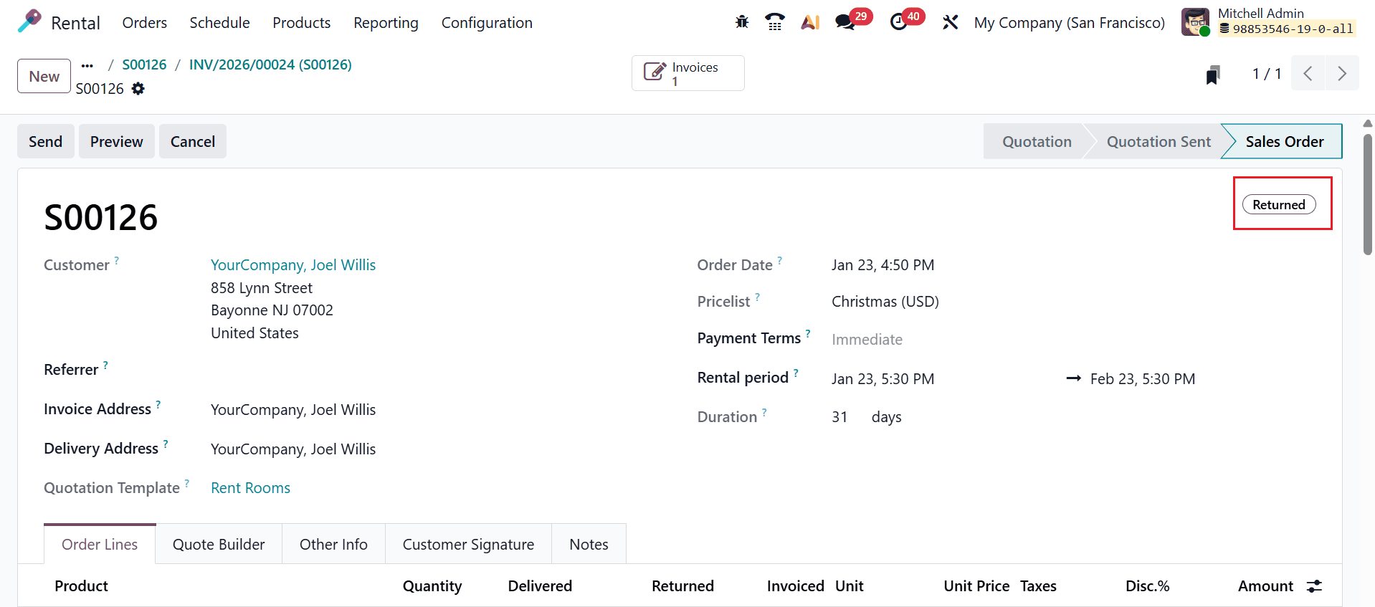Sort by the Unit Price column header
This screenshot has width=1375, height=607.
click(x=976, y=586)
